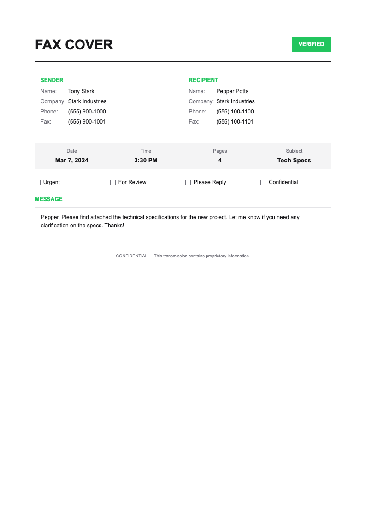Screen dimensions: 366x518
Task: Click the green RECIPIENT section heading
Action: coord(203,80)
